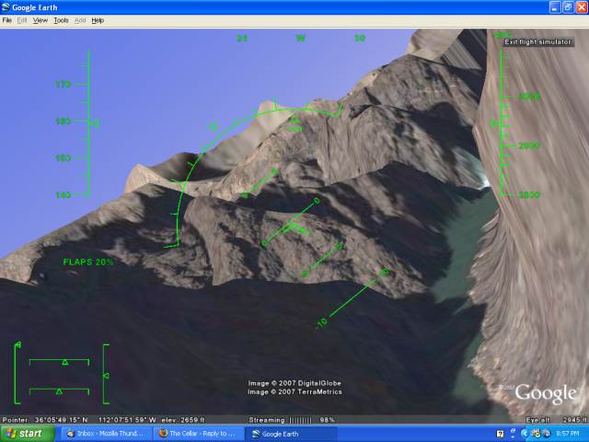Switch to The Cellar - Reply to Firefox taskbar button
The width and height of the screenshot is (589, 442).
tap(198, 434)
